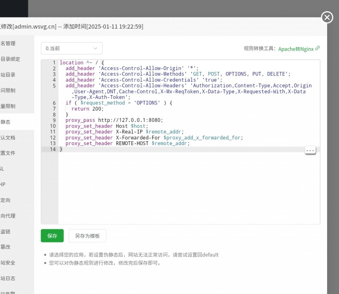The image size is (339, 294).
Task: Open the 流量限制 sidebar tab
Action: click(8, 106)
